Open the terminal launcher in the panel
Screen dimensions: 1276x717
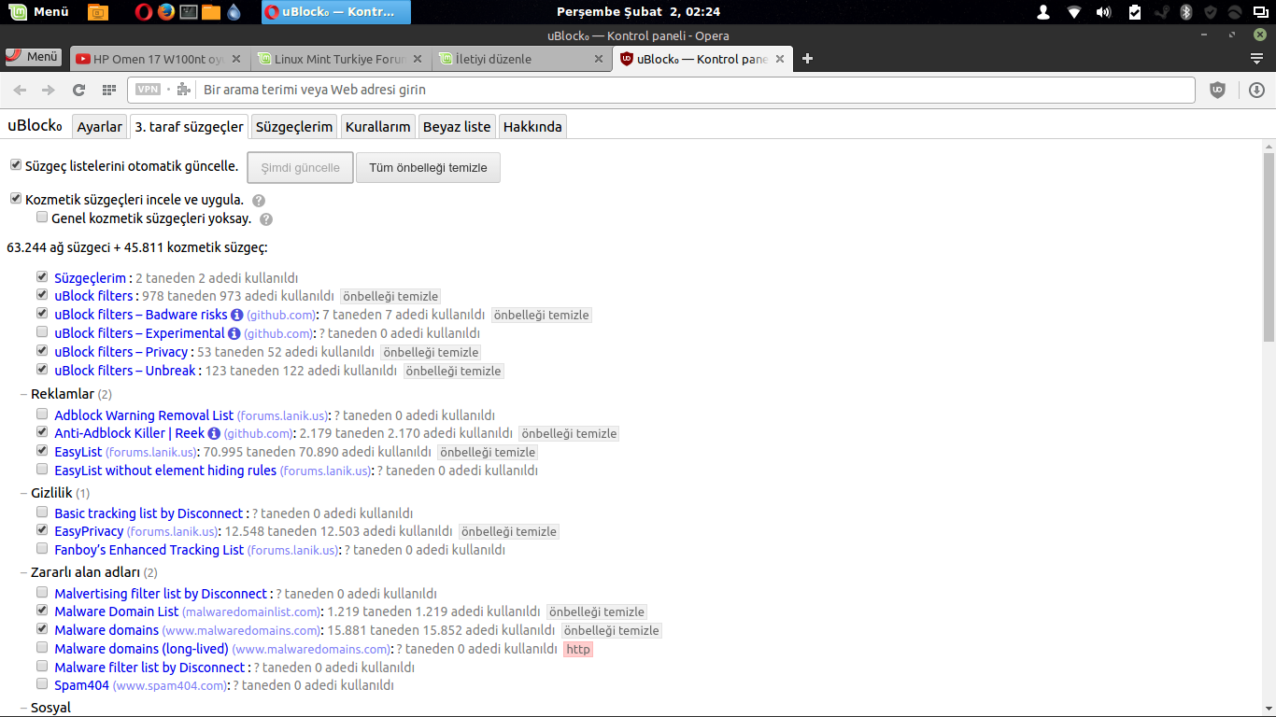pyautogui.click(x=189, y=12)
